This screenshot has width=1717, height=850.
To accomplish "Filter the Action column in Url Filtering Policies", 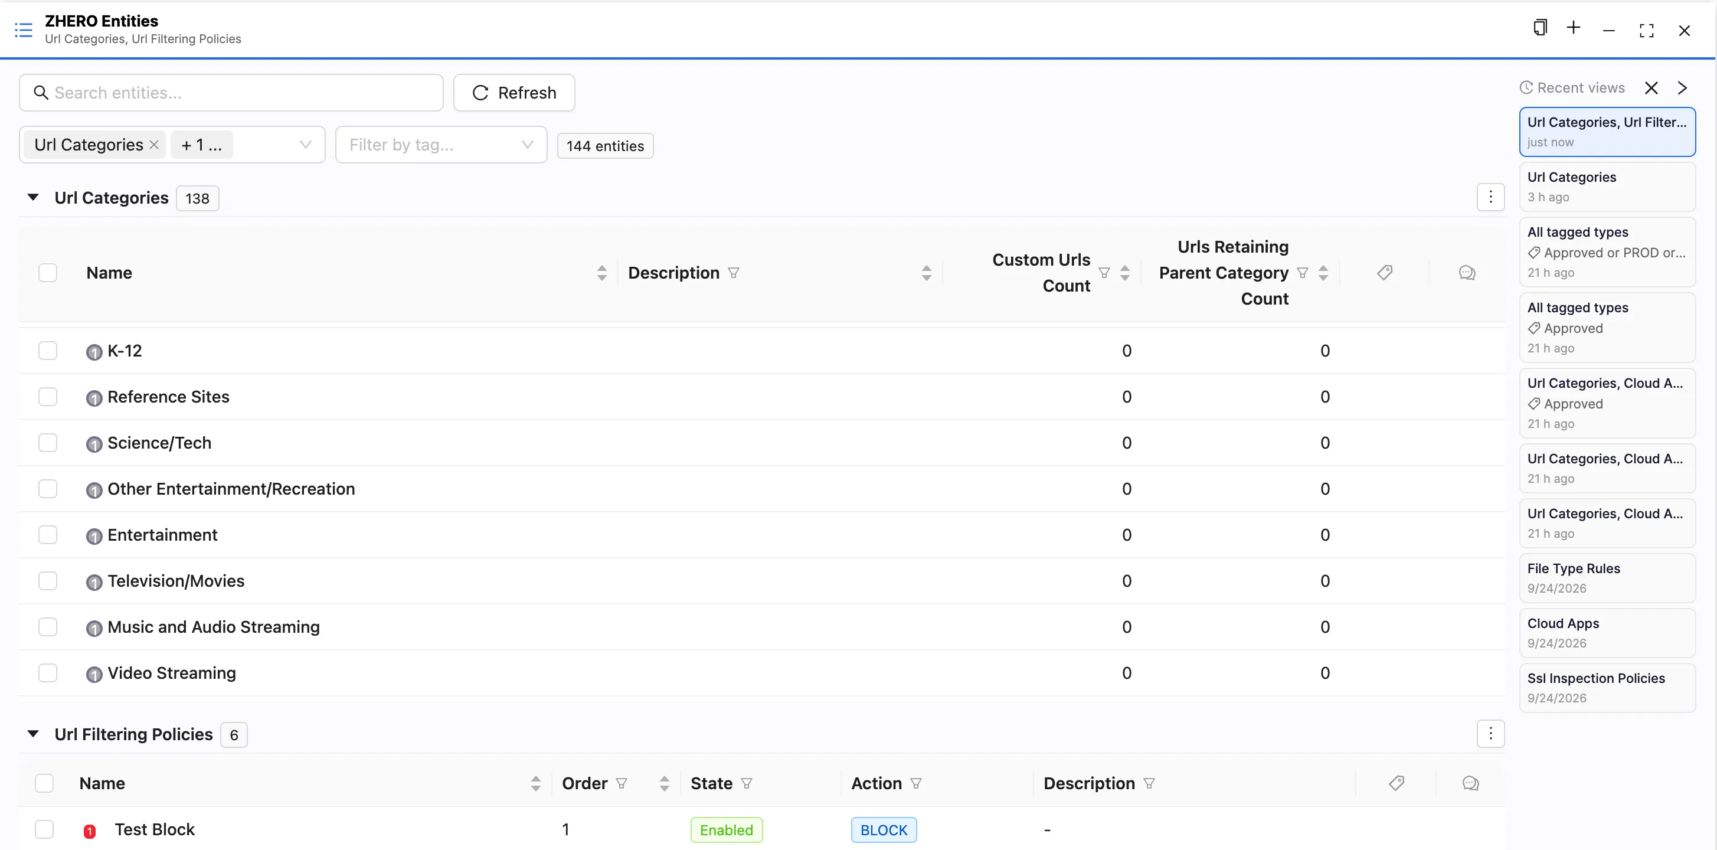I will 916,783.
